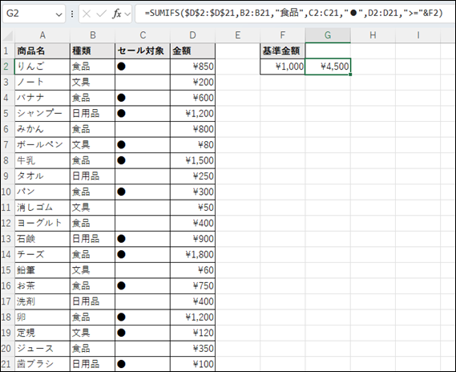
Task: Select column D header
Action: click(192, 35)
